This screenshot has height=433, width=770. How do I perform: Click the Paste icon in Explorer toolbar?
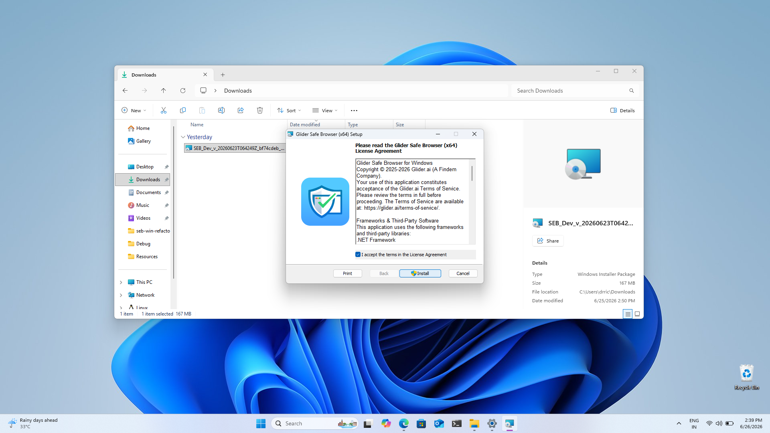[202, 110]
